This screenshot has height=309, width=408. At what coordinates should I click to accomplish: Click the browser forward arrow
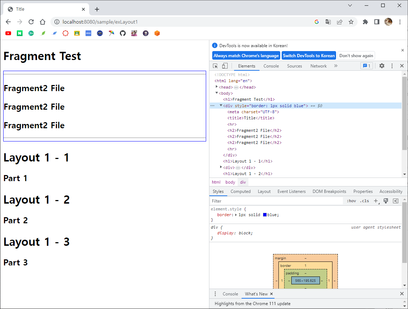20,22
